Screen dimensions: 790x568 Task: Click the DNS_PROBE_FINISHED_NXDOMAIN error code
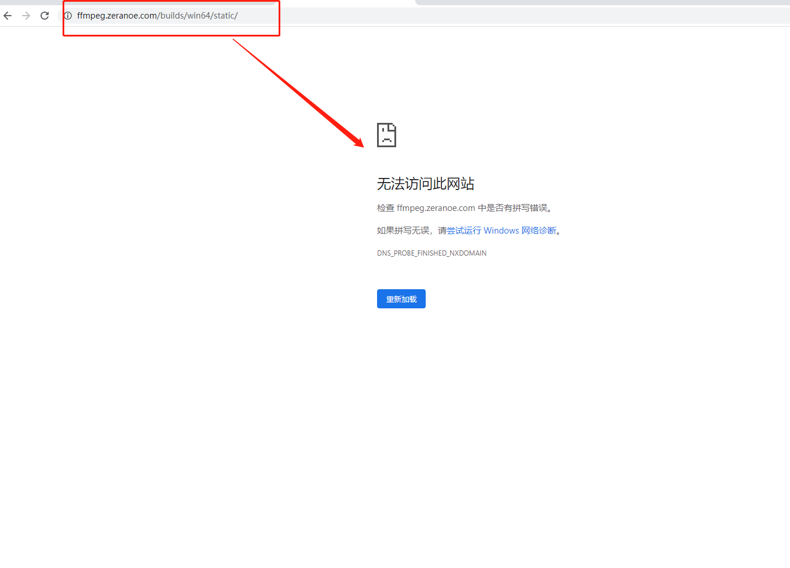pos(431,253)
